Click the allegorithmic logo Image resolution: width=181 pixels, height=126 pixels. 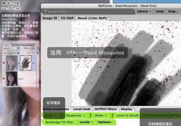(56, 11)
